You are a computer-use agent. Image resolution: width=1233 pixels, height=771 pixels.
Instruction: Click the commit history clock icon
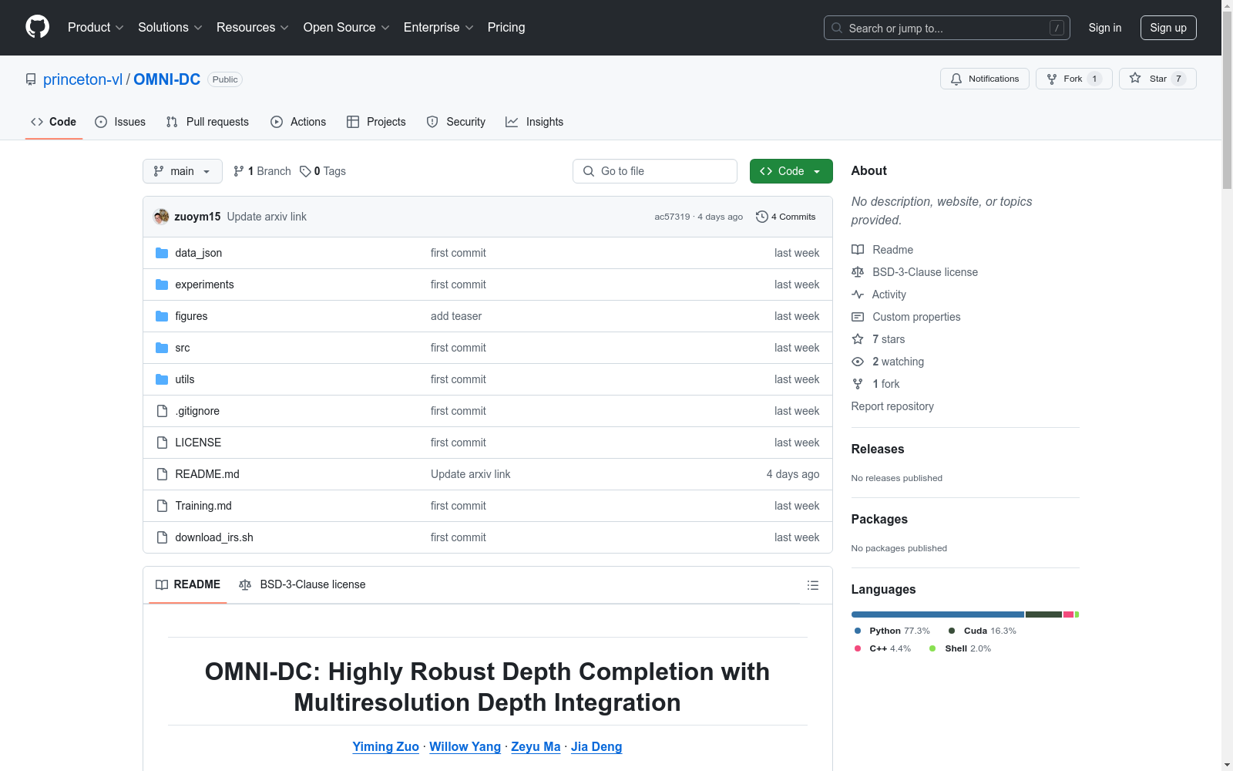pyautogui.click(x=762, y=217)
